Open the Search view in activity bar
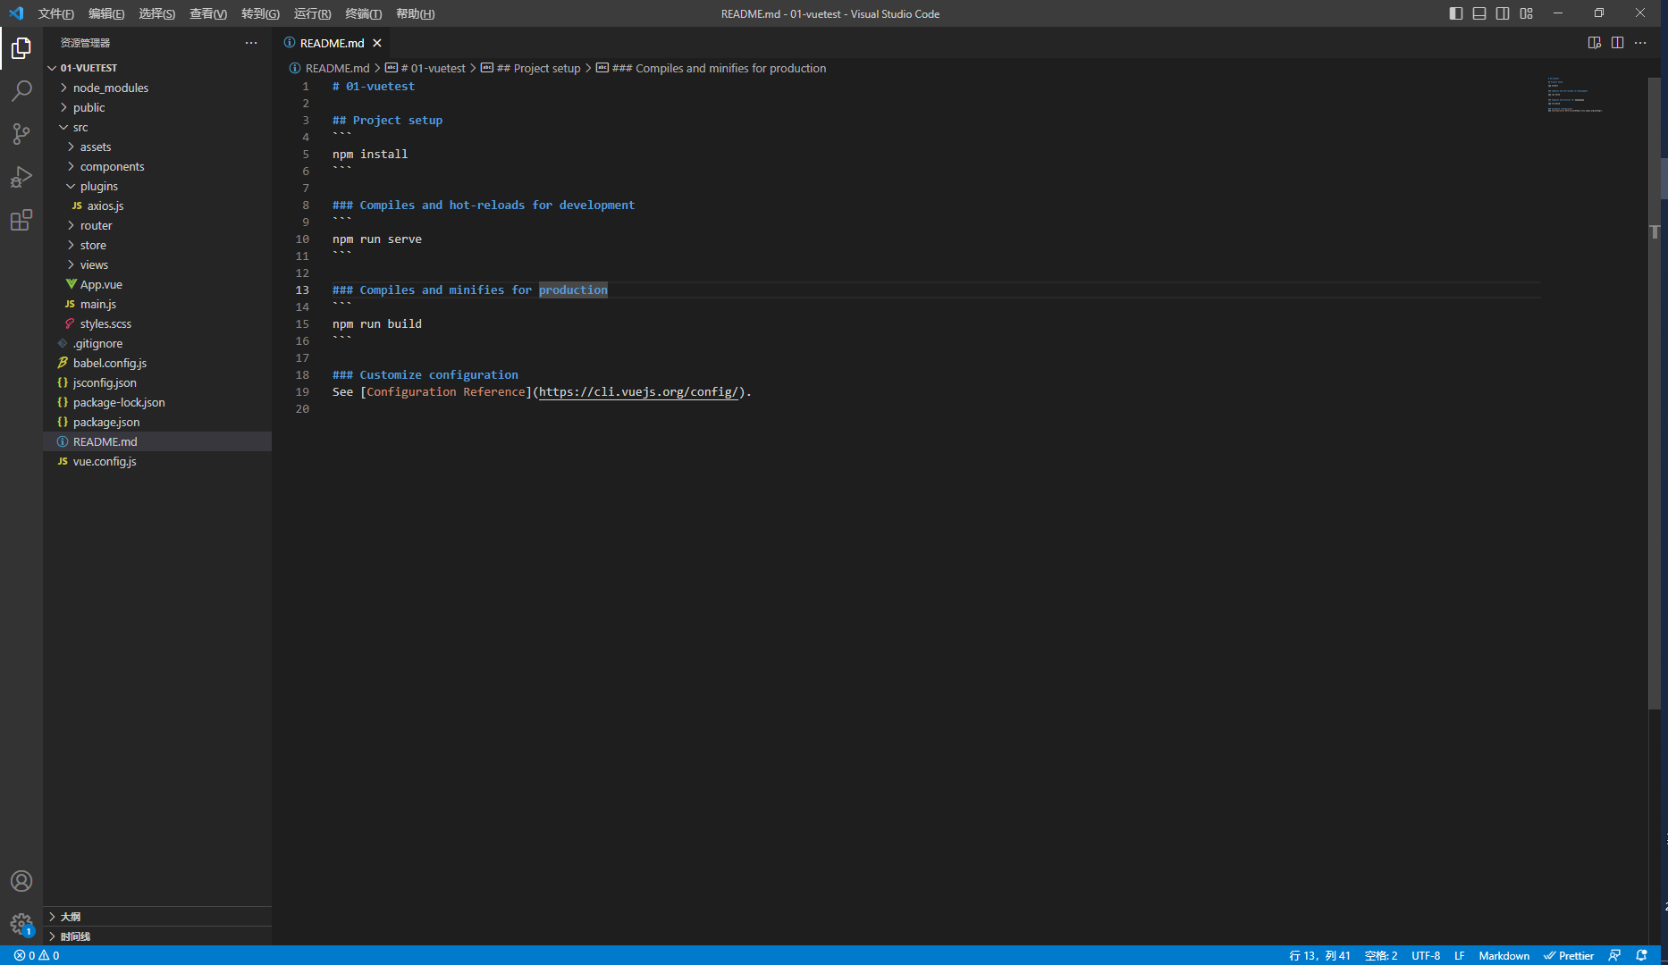Image resolution: width=1668 pixels, height=965 pixels. tap(21, 91)
